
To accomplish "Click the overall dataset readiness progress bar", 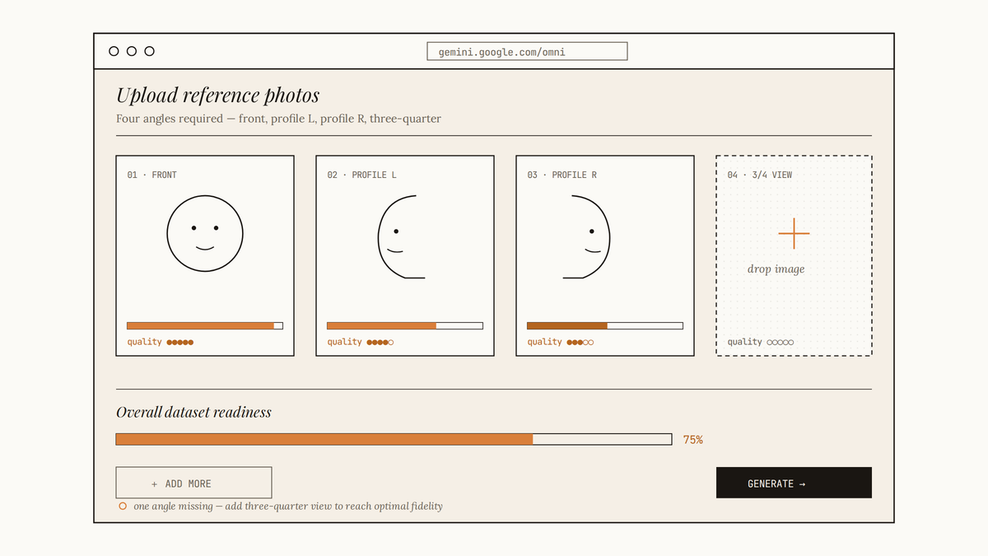I will click(x=394, y=439).
